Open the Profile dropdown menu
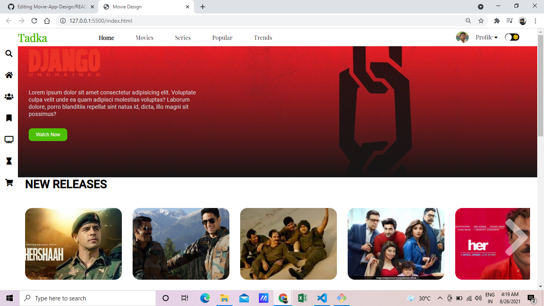The image size is (544, 306). click(x=486, y=37)
